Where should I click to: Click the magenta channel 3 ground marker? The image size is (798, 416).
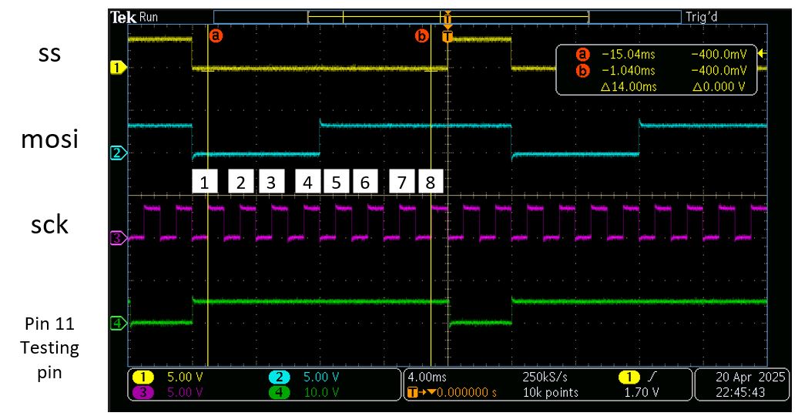117,239
